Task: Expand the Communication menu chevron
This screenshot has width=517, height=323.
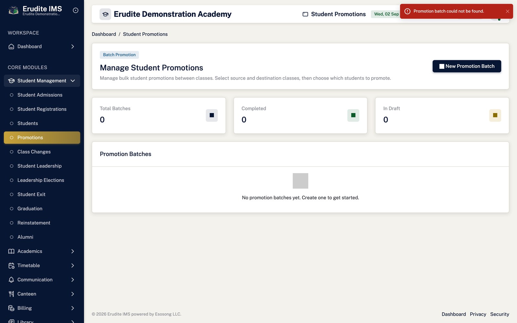Action: click(73, 280)
